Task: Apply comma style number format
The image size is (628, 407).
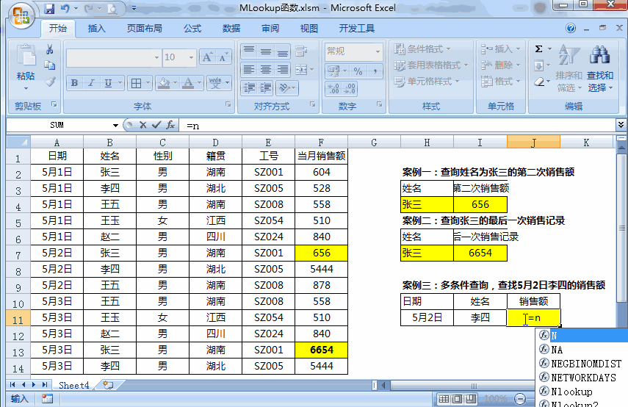Action: coord(375,71)
